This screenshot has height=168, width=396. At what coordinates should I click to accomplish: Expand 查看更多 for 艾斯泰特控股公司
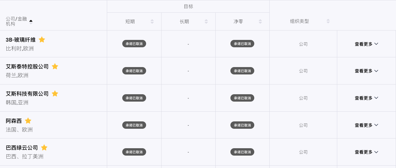(x=366, y=71)
